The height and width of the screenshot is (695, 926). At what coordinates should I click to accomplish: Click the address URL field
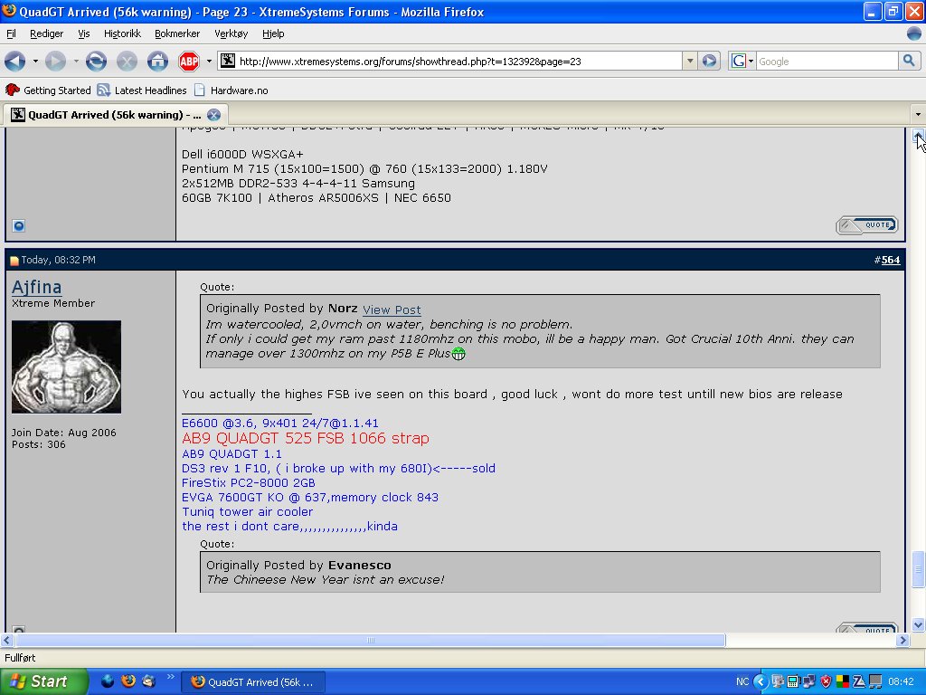coord(458,61)
